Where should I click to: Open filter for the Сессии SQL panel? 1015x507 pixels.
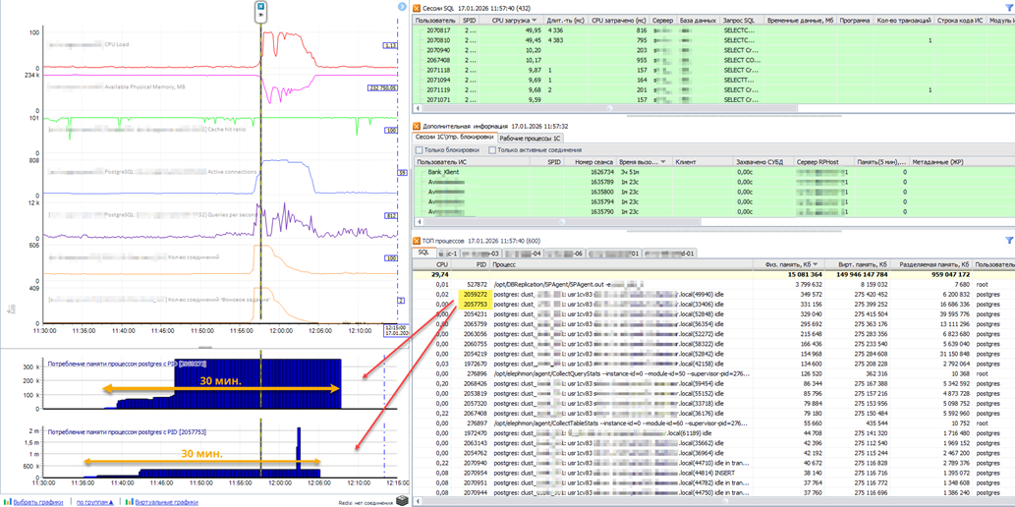tap(1009, 7)
